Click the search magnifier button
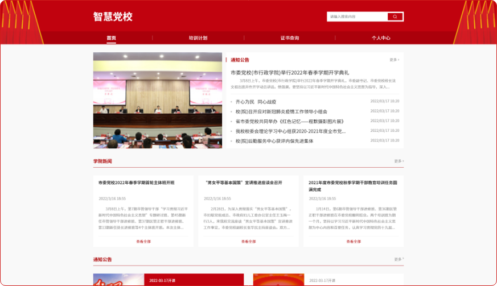This screenshot has width=497, height=286. click(x=395, y=16)
